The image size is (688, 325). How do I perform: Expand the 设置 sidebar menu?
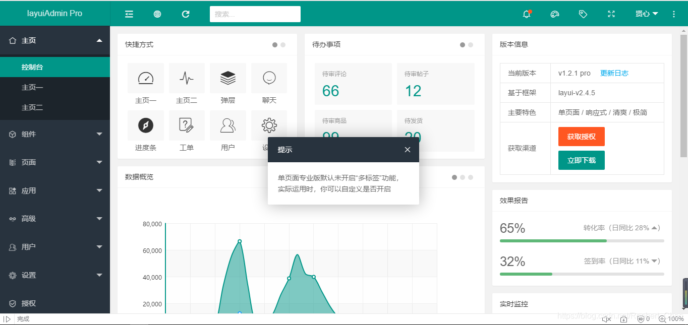(55, 275)
